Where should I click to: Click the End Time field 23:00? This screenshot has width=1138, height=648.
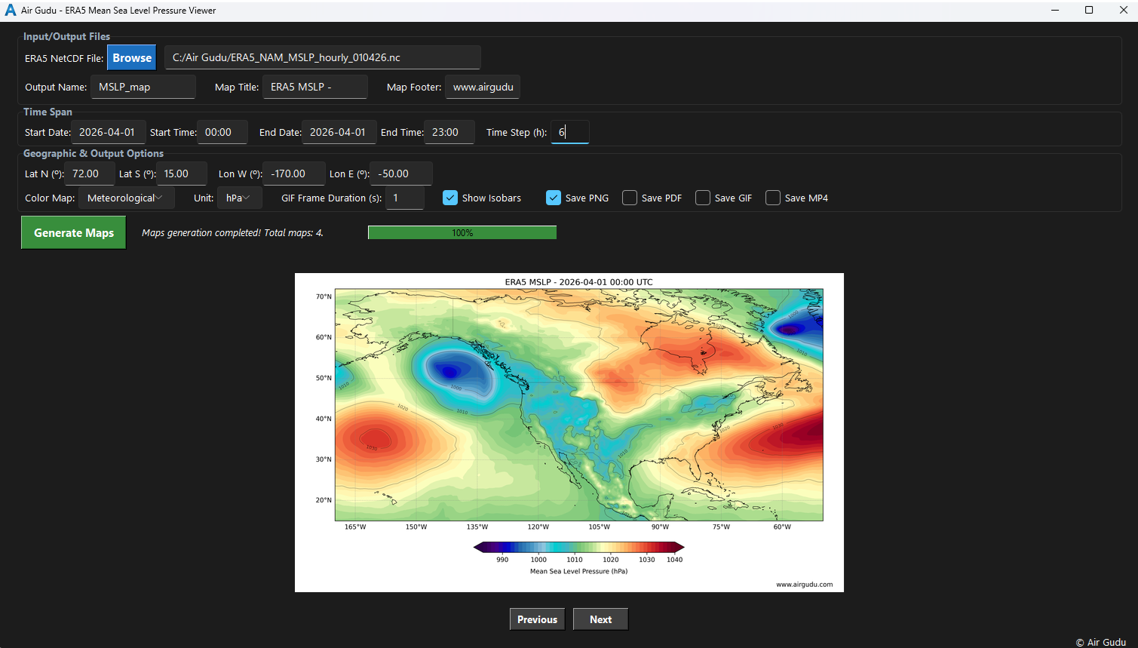coord(449,132)
